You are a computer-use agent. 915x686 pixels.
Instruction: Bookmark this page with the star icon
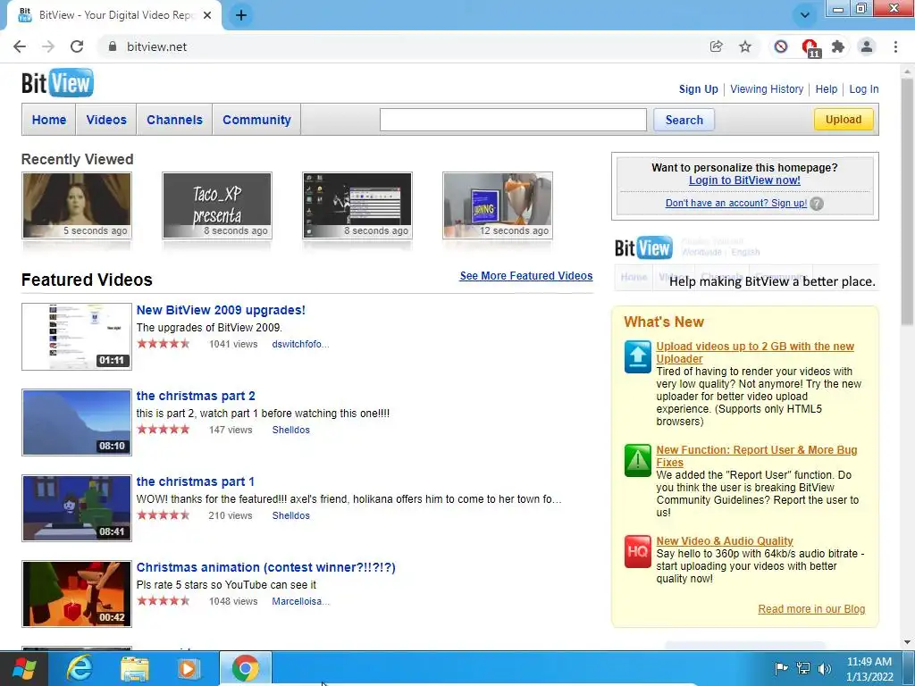(x=745, y=46)
